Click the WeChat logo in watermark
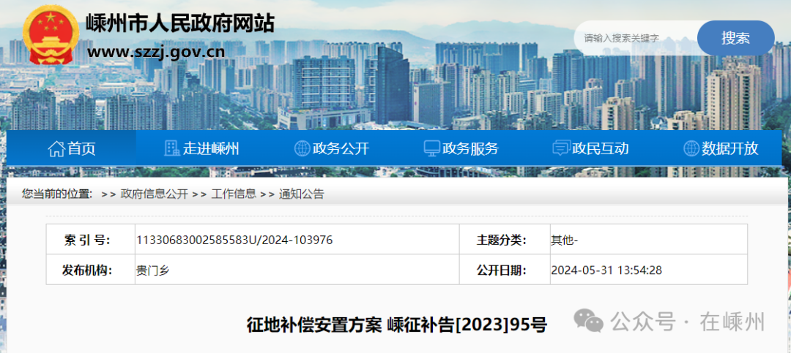The height and width of the screenshot is (353, 791). [589, 320]
